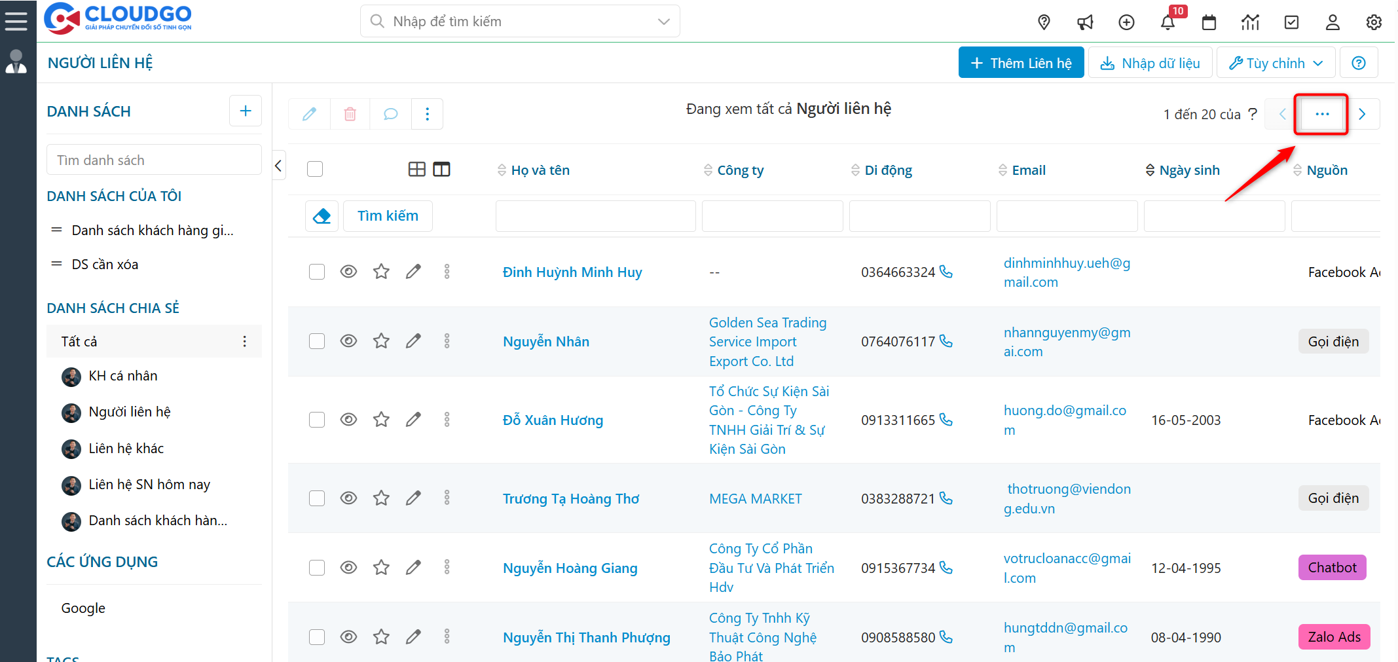Click the filter eraser clear icon

322,216
